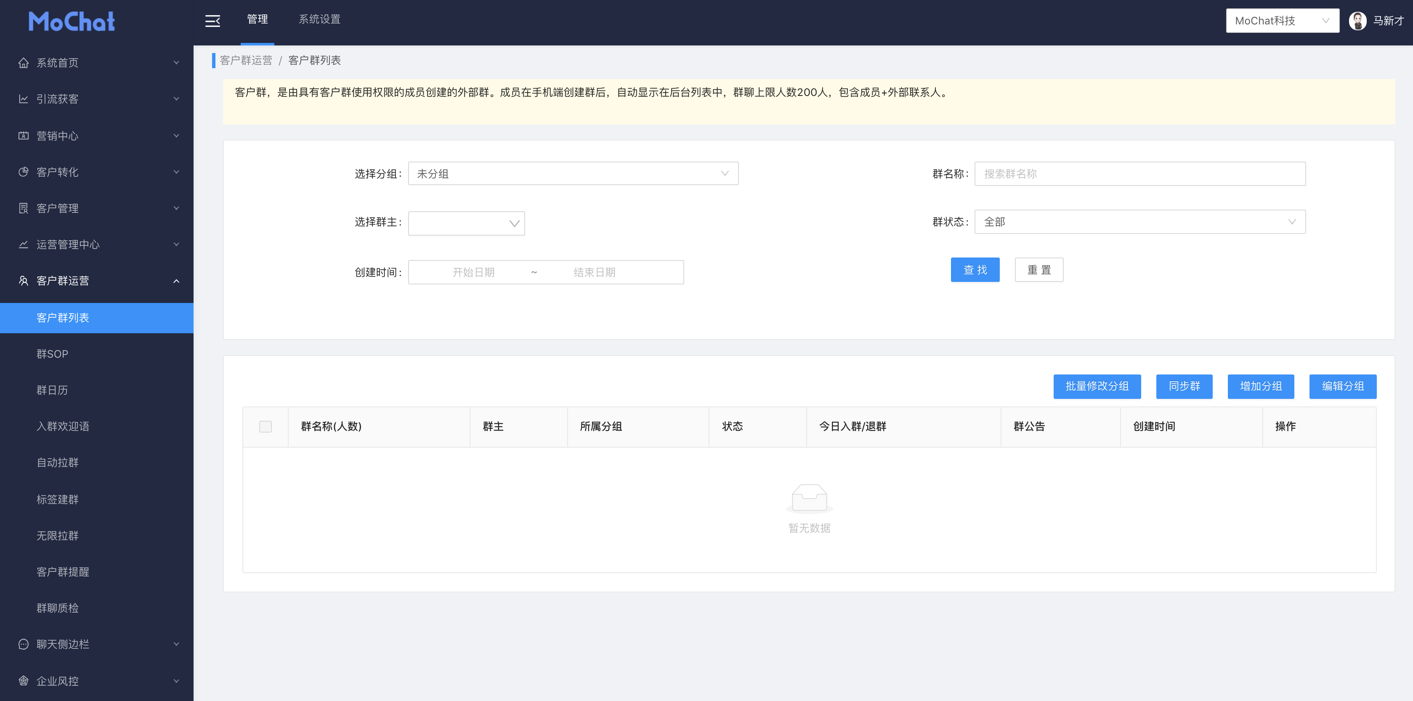
Task: Click the home icon beside 系统首页
Action: coord(23,63)
